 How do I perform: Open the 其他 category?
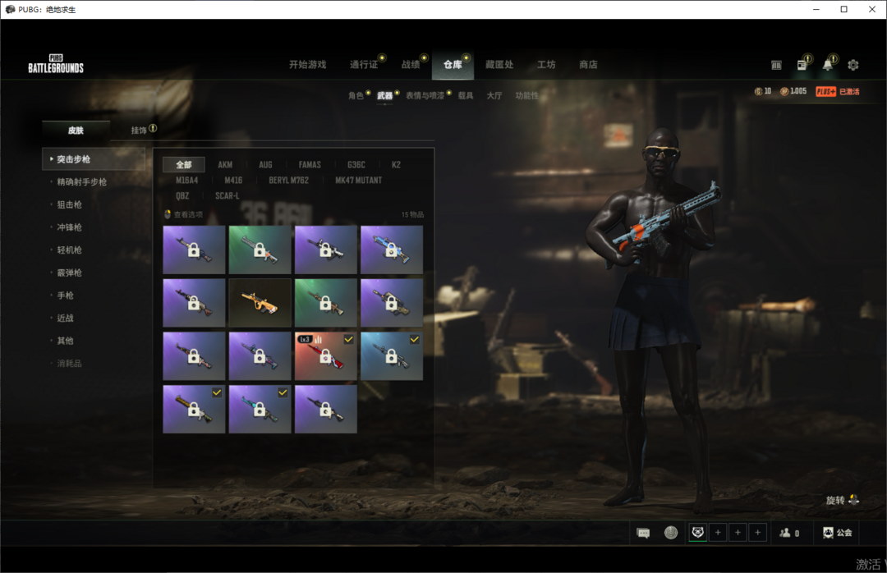tap(65, 341)
